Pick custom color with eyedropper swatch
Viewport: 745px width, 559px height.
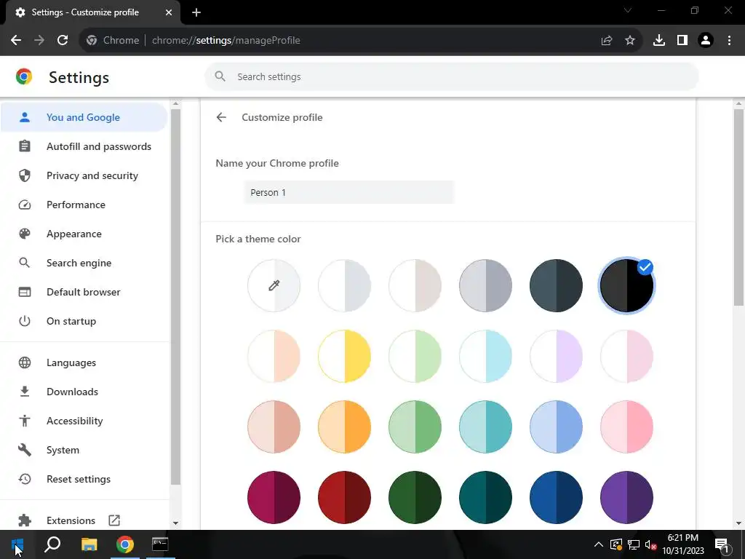click(x=274, y=285)
